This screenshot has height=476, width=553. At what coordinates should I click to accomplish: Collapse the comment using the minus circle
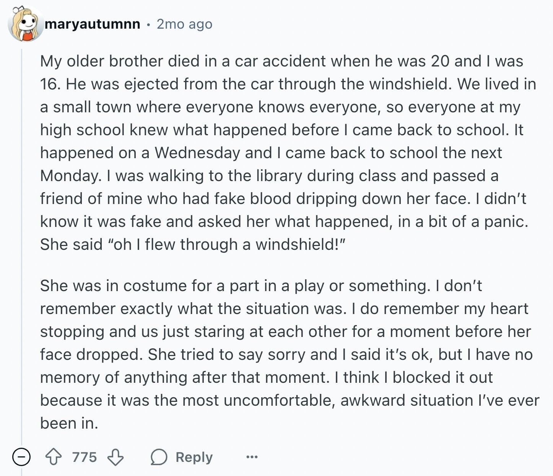click(21, 457)
